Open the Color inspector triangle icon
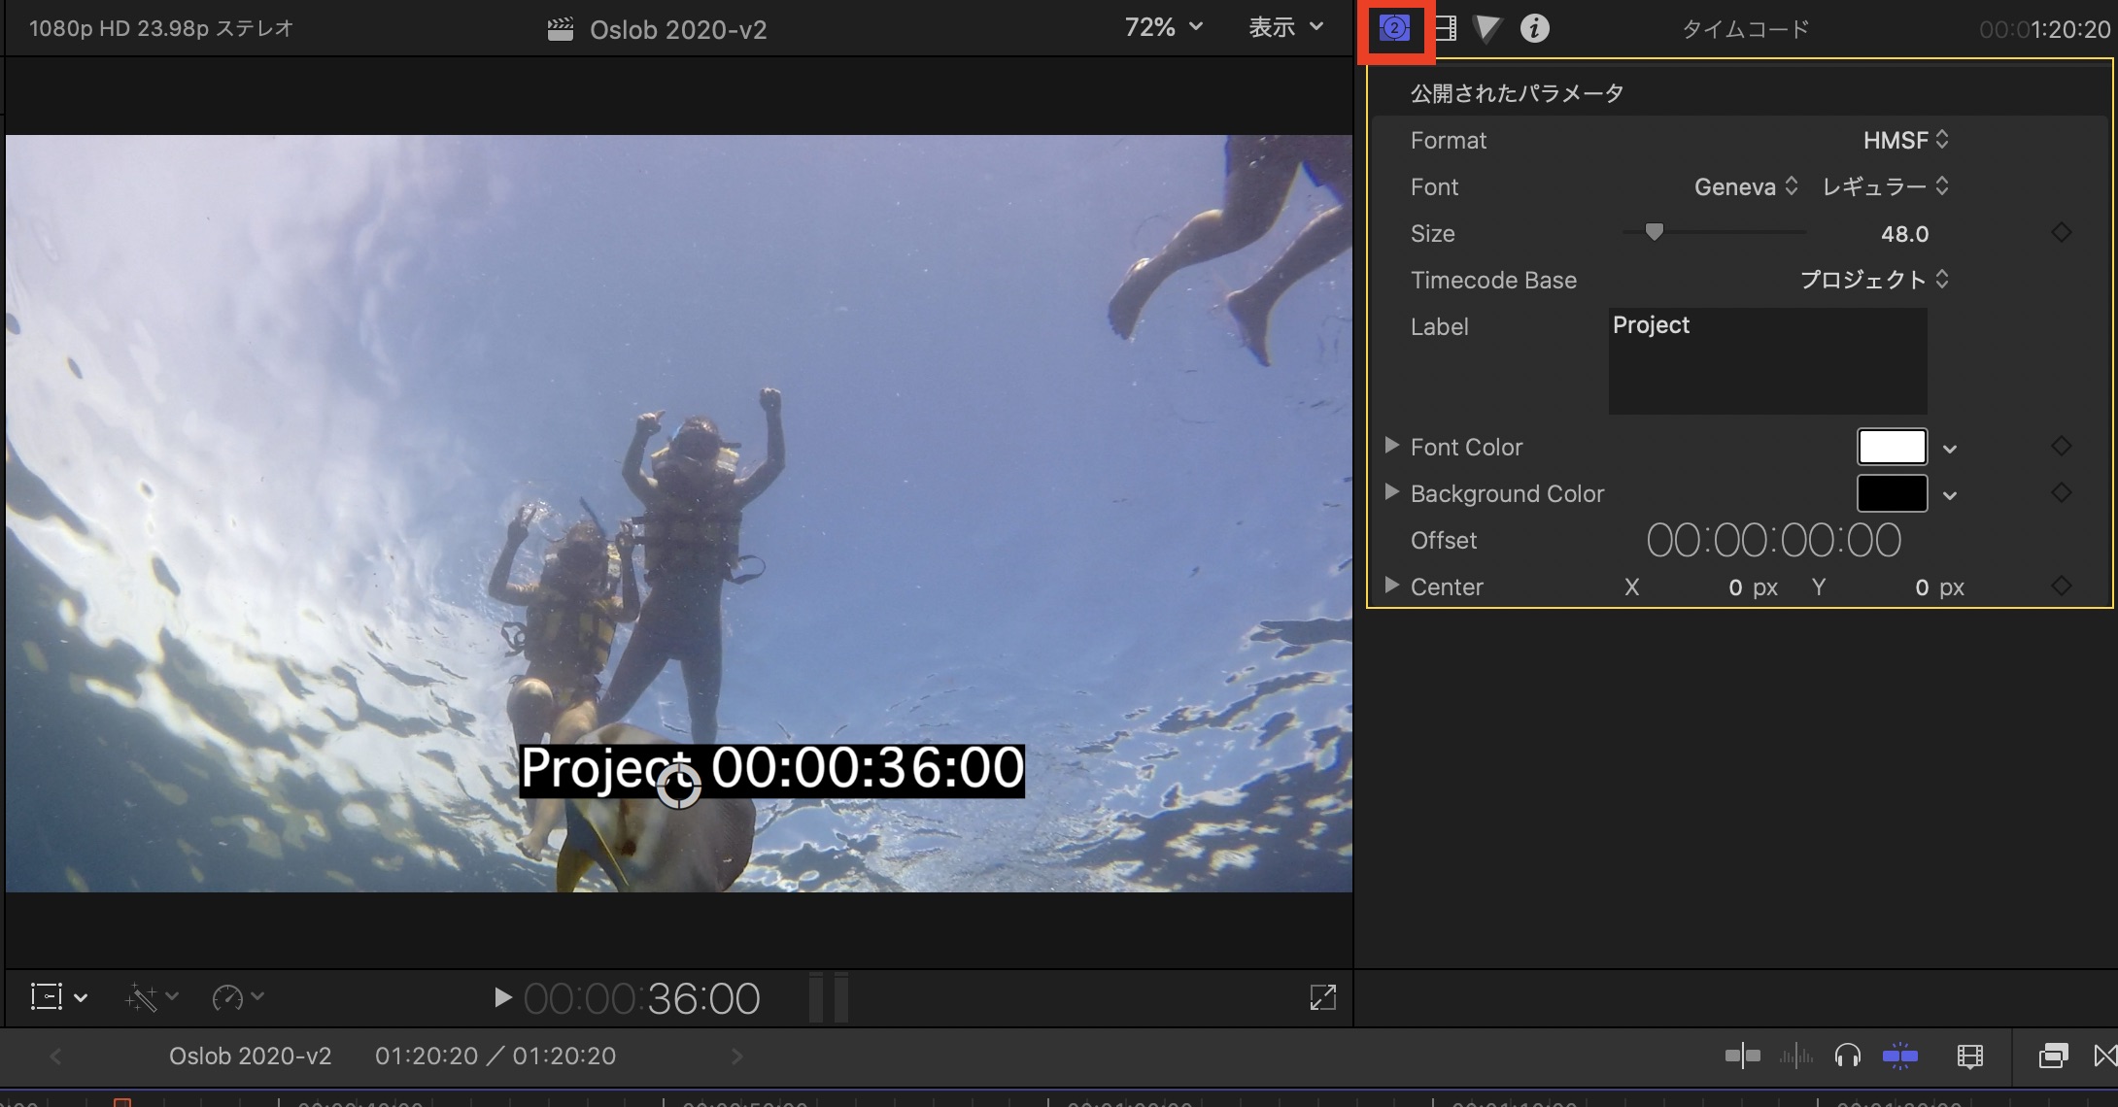Screen dimensions: 2118x1107 coord(1486,29)
